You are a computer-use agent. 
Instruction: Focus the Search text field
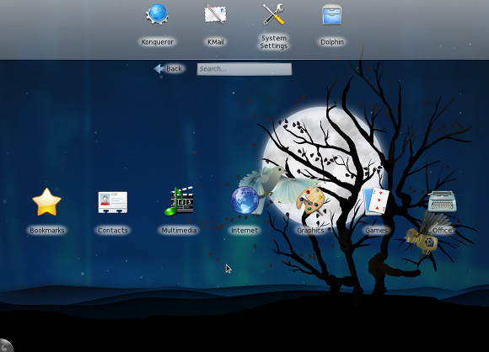point(244,69)
